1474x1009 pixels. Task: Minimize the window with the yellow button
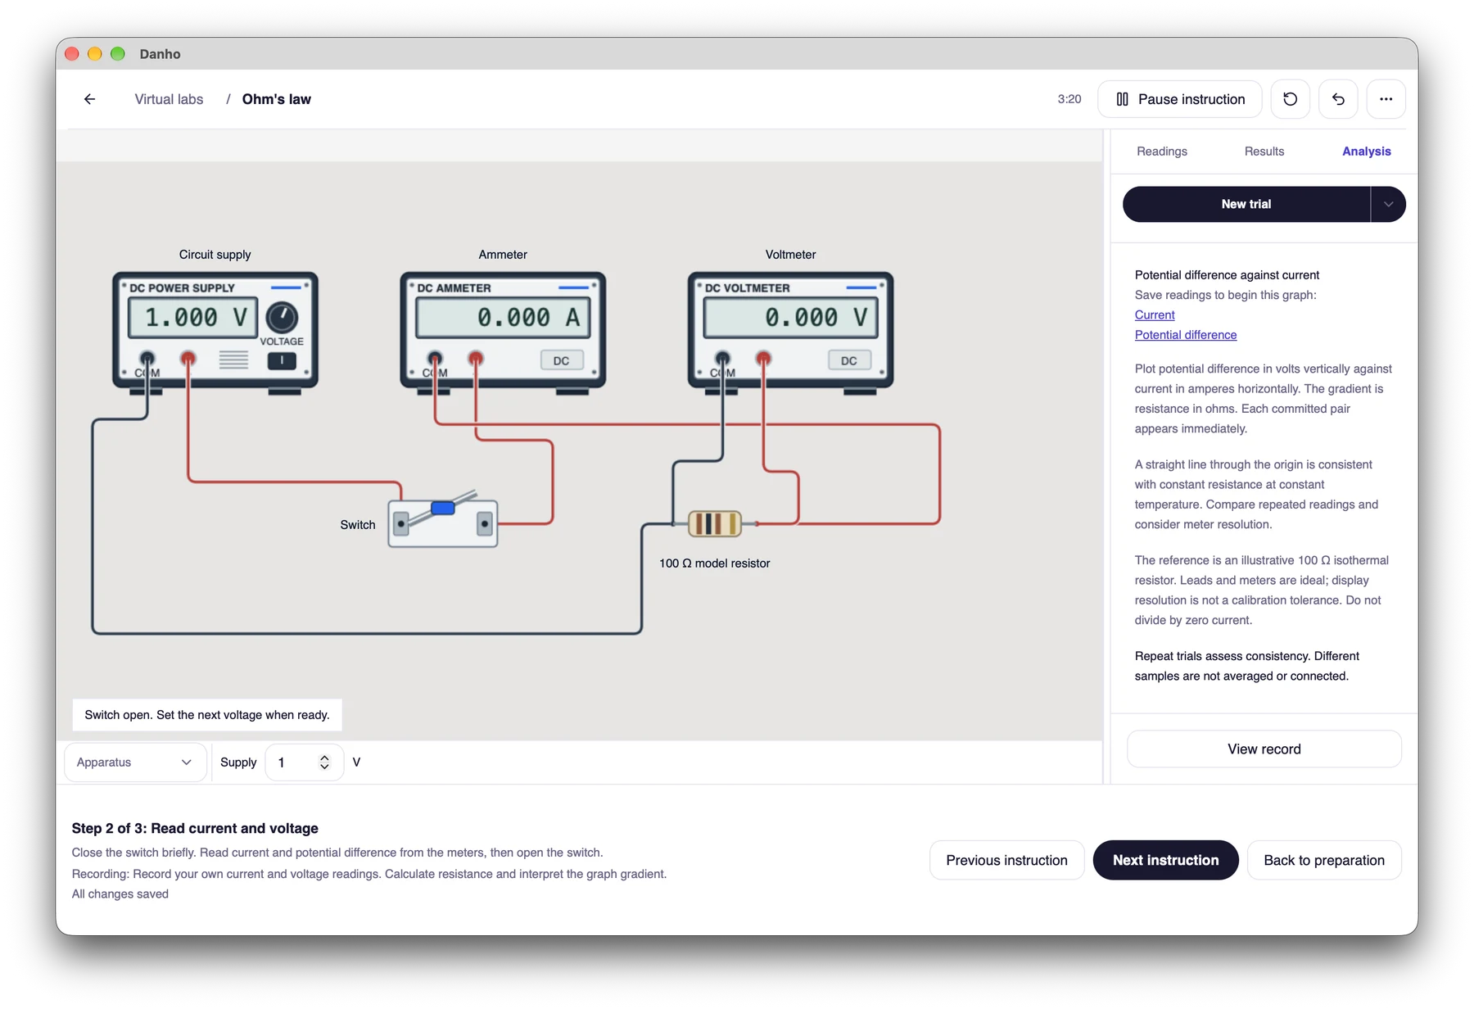(x=95, y=54)
